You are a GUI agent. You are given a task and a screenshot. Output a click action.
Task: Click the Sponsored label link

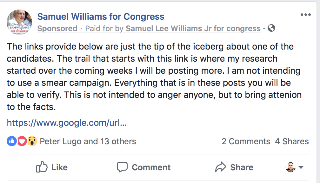click(57, 29)
